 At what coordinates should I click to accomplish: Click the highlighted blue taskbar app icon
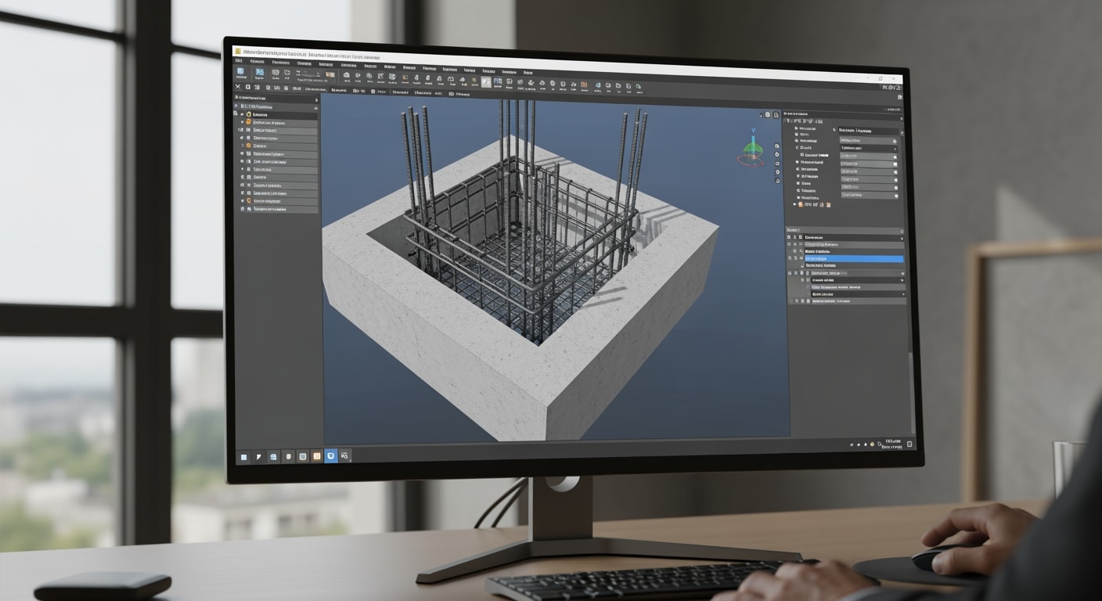331,455
